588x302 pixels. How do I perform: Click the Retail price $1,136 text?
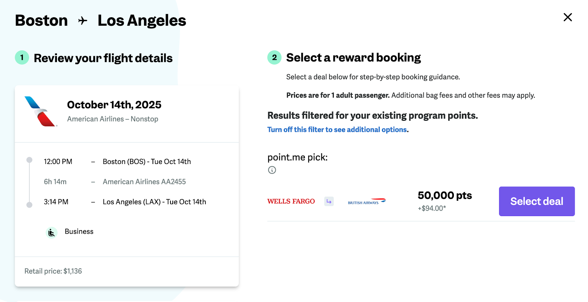click(53, 271)
